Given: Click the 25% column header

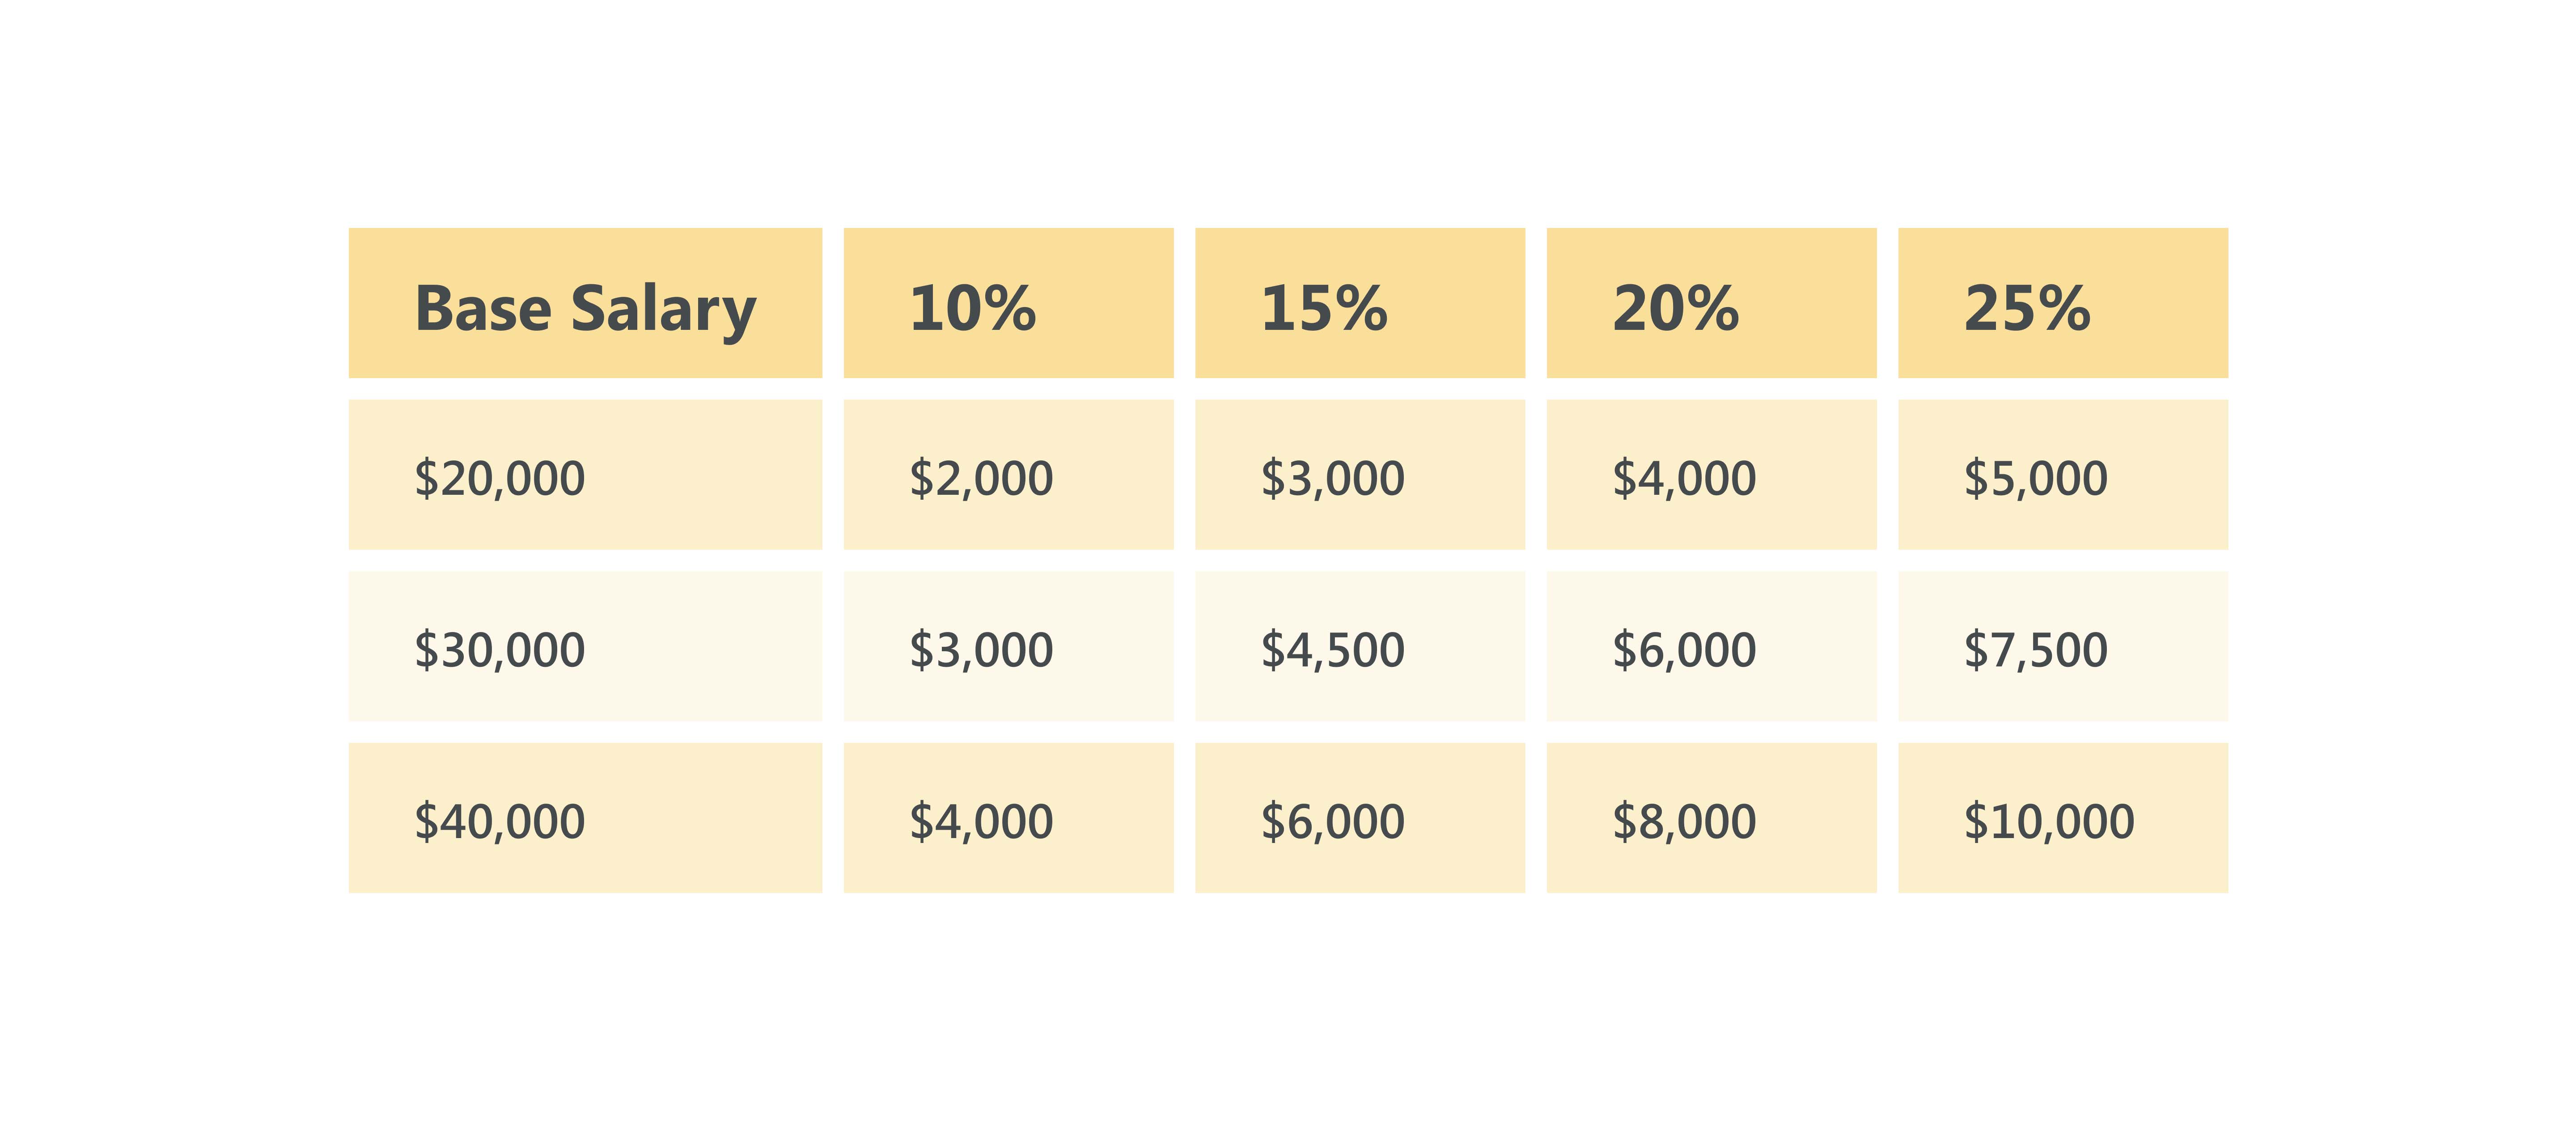Looking at the screenshot, I should click(x=2062, y=304).
